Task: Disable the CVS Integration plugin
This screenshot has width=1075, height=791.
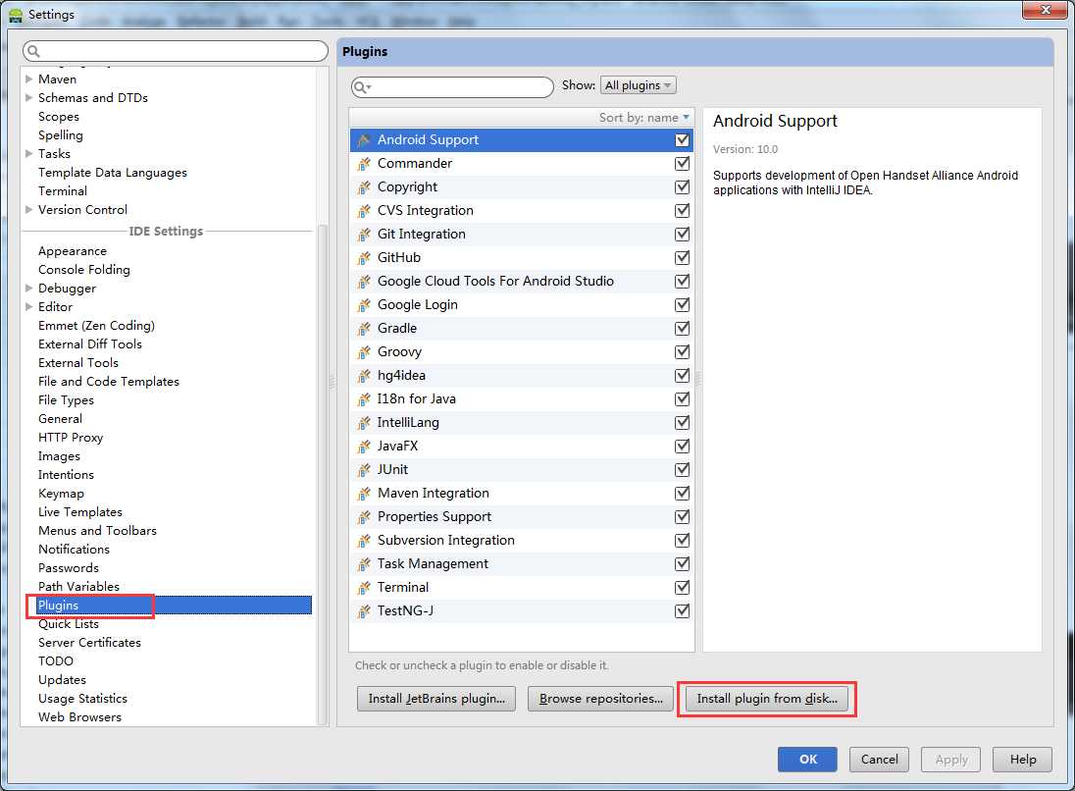Action: (x=682, y=211)
